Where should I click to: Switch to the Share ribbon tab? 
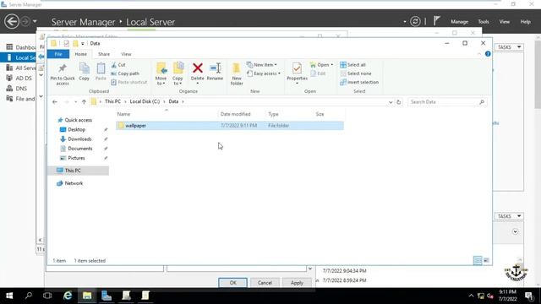104,54
